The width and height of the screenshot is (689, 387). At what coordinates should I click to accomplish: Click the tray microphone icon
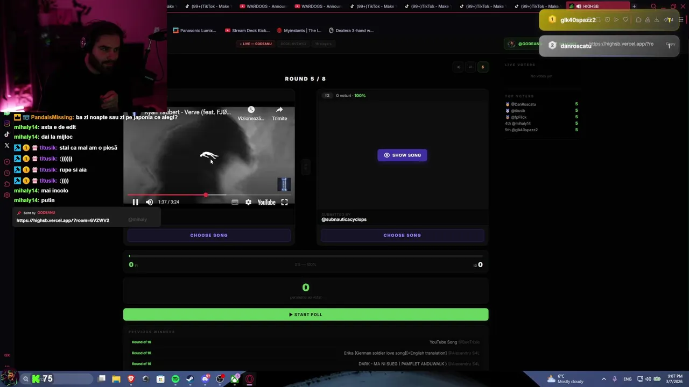click(615, 379)
